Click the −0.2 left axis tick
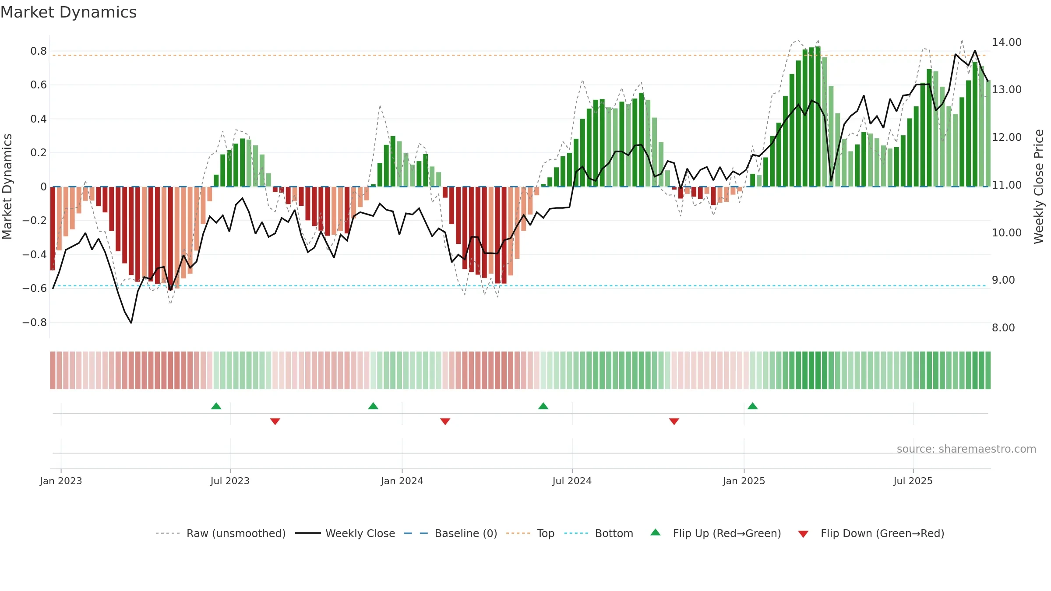 [35, 221]
